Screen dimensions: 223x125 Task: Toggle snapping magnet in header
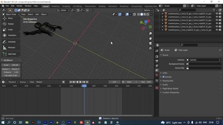(x=78, y=10)
